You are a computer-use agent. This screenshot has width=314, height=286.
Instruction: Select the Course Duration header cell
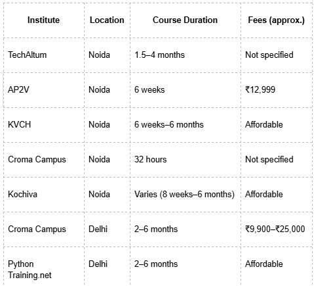(186, 20)
